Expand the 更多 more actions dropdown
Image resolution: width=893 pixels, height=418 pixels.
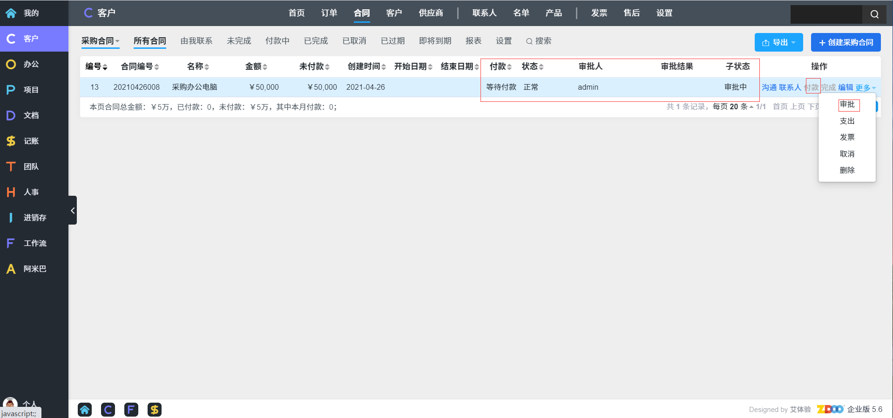tap(865, 87)
